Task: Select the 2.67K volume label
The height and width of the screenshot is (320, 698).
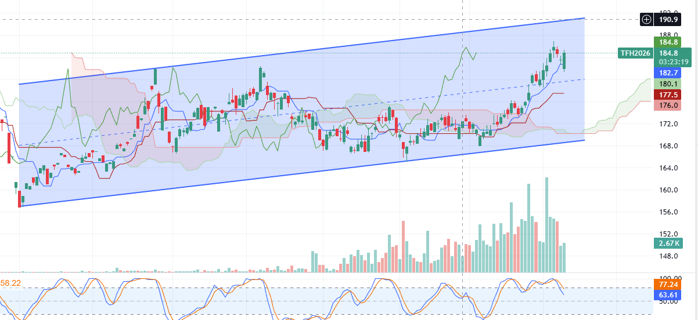Action: (x=668, y=243)
